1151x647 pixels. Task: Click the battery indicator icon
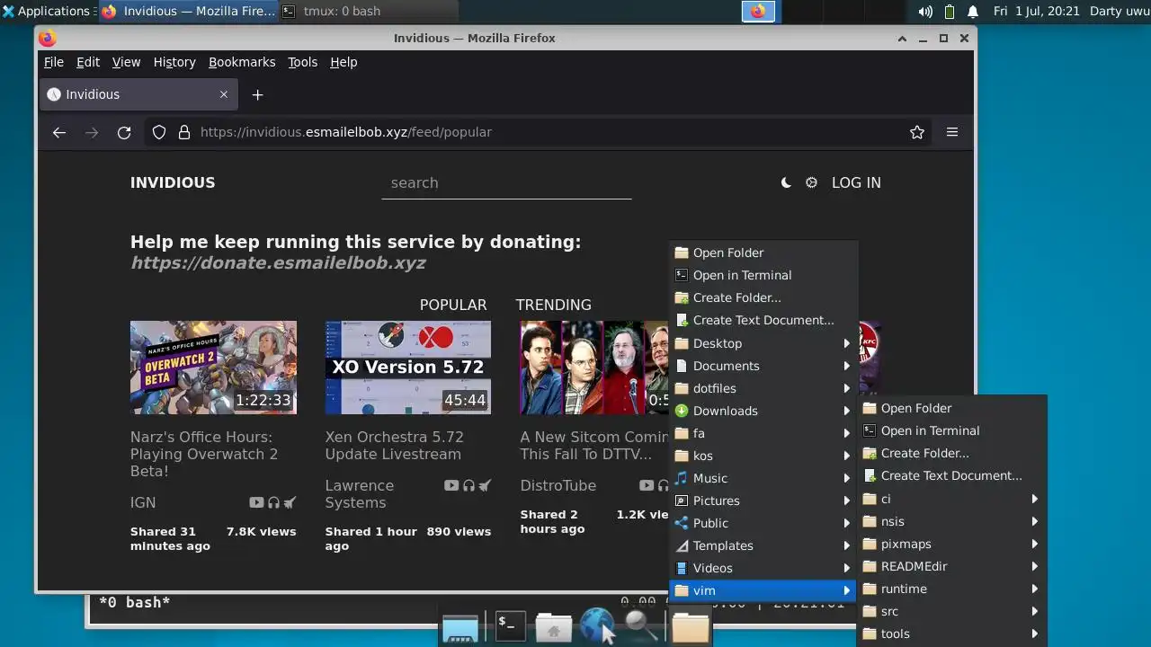(x=950, y=12)
